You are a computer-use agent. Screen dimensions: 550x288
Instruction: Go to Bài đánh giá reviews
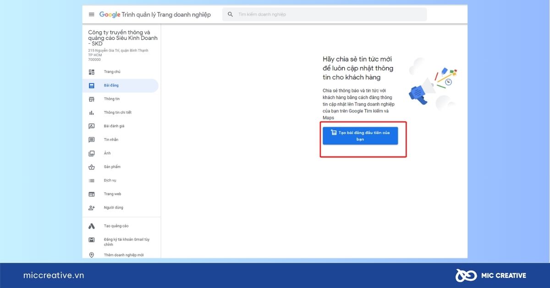click(x=121, y=126)
